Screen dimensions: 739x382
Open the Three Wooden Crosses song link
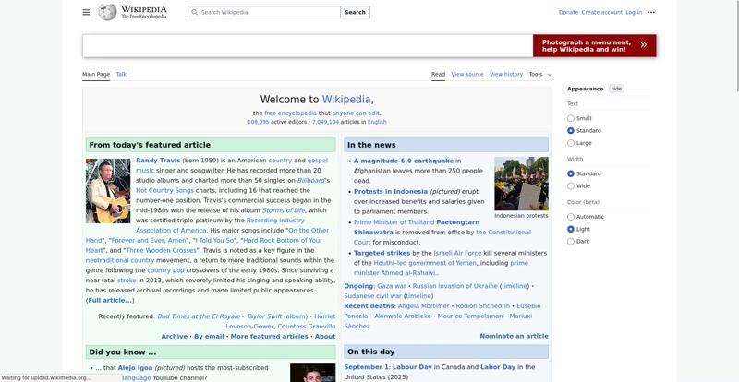coord(161,250)
